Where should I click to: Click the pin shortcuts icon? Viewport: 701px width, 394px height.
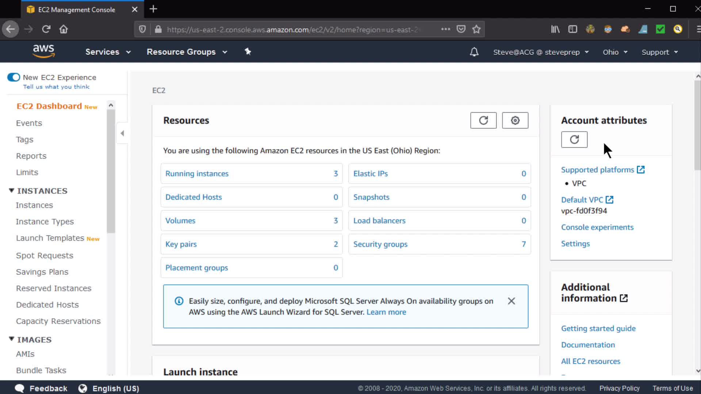tap(248, 52)
